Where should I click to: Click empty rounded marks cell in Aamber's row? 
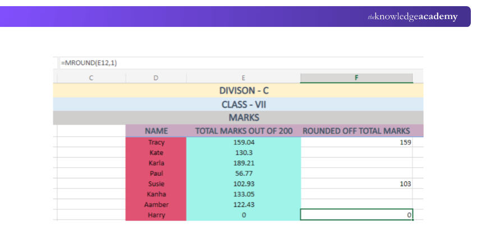(356, 204)
